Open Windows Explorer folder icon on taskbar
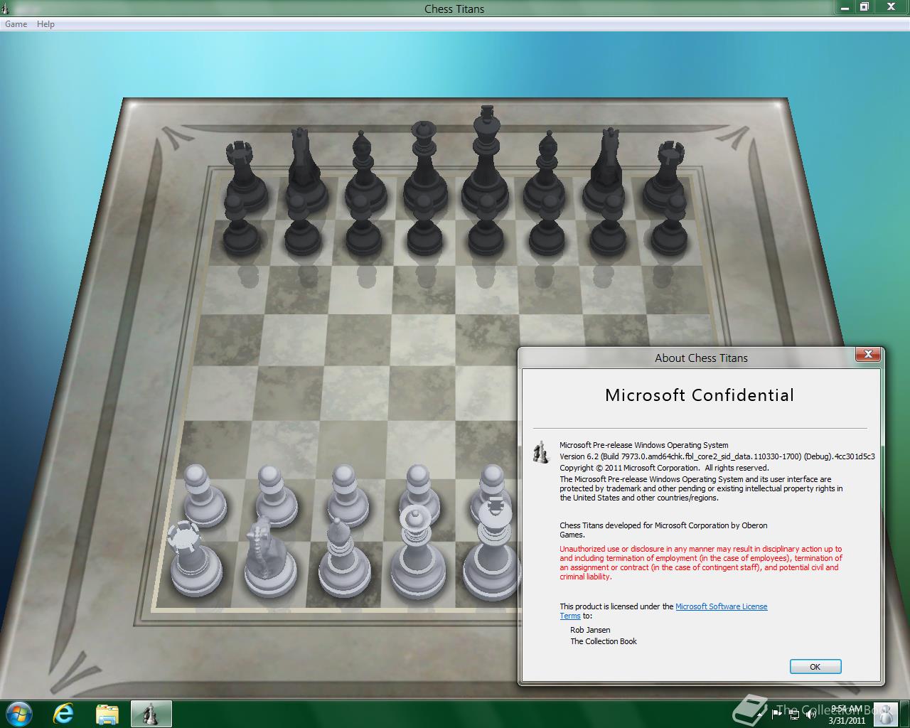This screenshot has width=910, height=728. pyautogui.click(x=107, y=714)
